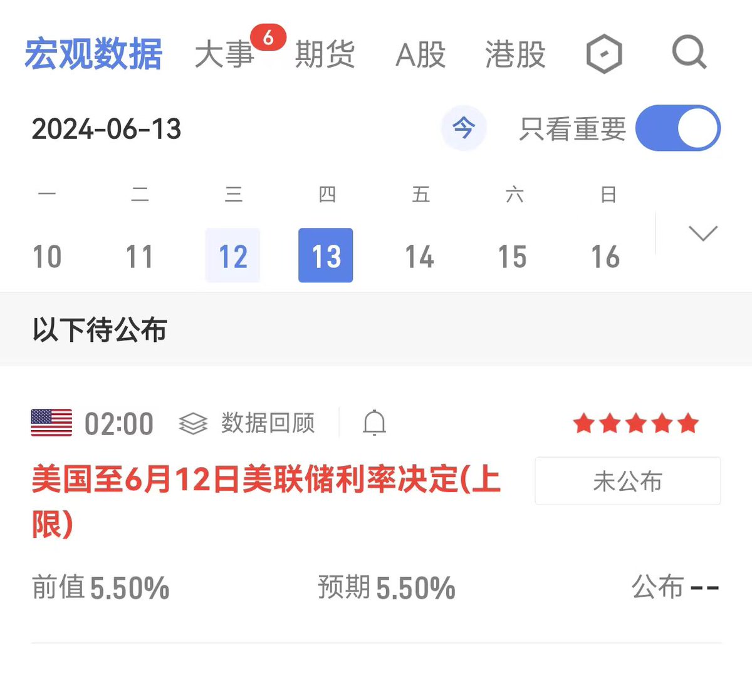752x678 pixels.
Task: Tap the 前值 5.50% value
Action: [101, 588]
